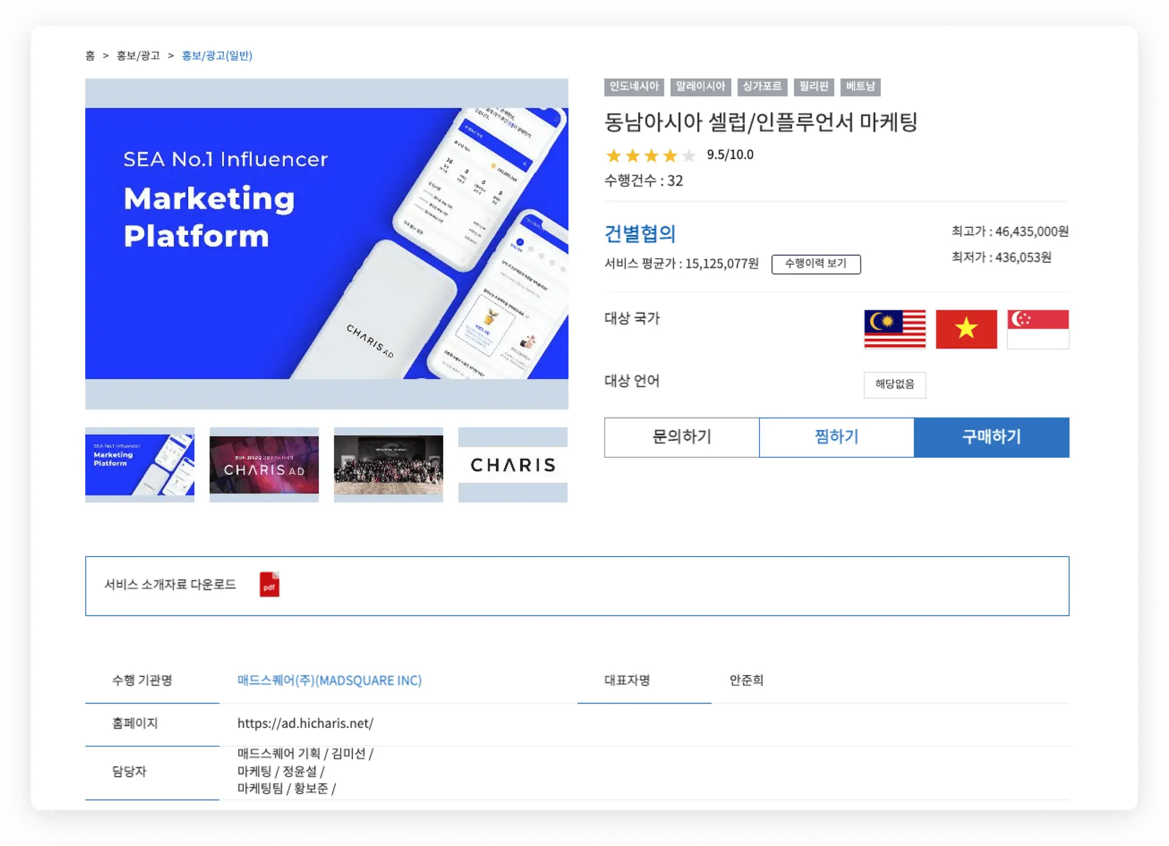Click the 찜하기 wishlist button
The image size is (1169, 846).
coord(837,437)
